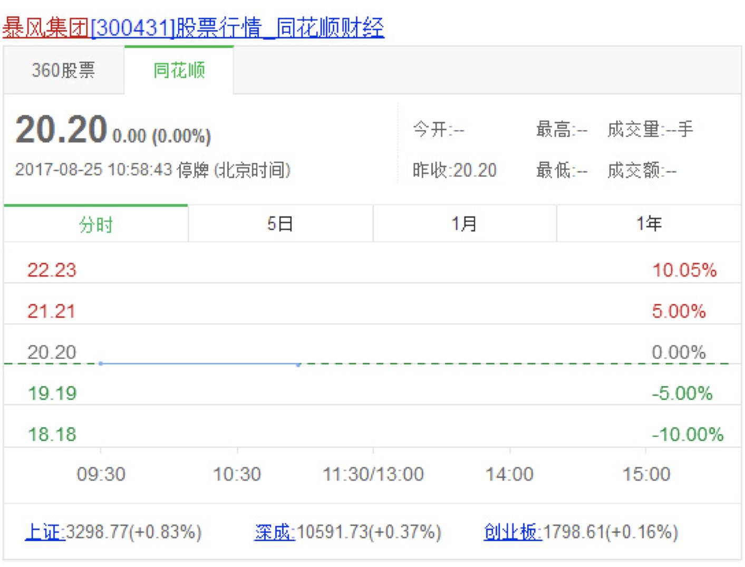745x567 pixels.
Task: Click the 昨收:20.20 value
Action: [454, 170]
